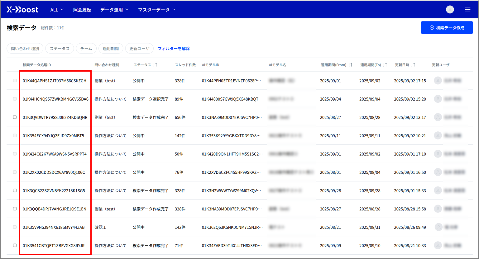Viewport: 479px width, 259px height.
Task: Click user avatar in 2025/09/01 16:50 row
Action: pyautogui.click(x=438, y=172)
